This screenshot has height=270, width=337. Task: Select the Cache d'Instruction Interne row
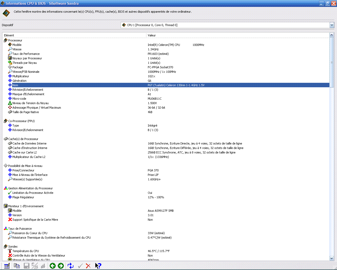[x=166, y=148]
